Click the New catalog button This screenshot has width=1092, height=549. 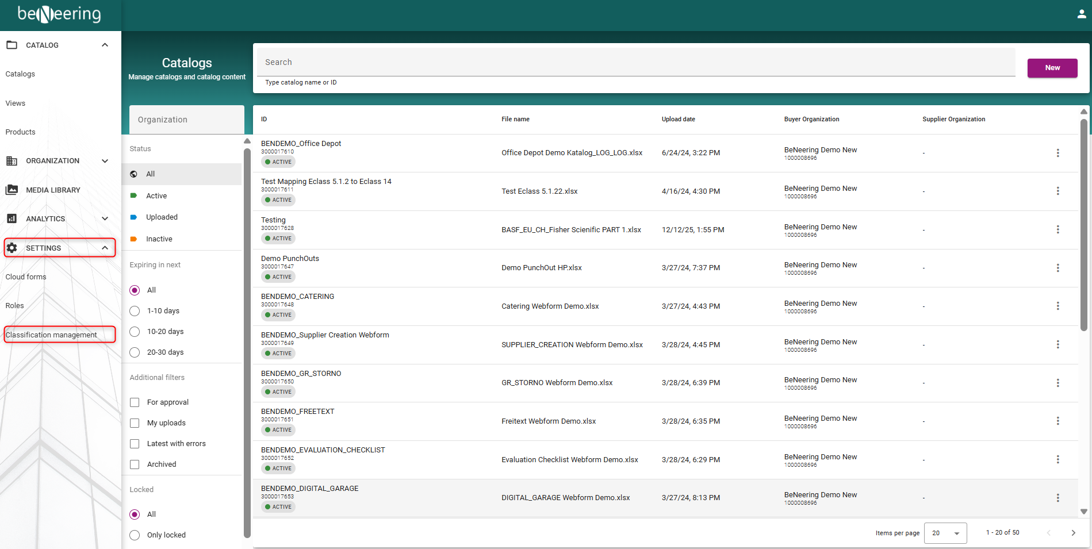(1052, 68)
